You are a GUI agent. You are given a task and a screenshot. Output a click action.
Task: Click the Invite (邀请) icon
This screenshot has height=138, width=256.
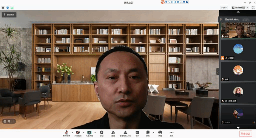point(113,133)
